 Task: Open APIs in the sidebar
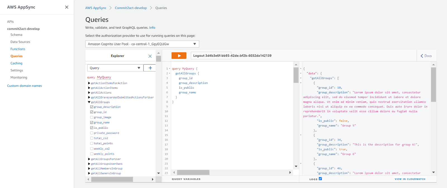(x=10, y=22)
